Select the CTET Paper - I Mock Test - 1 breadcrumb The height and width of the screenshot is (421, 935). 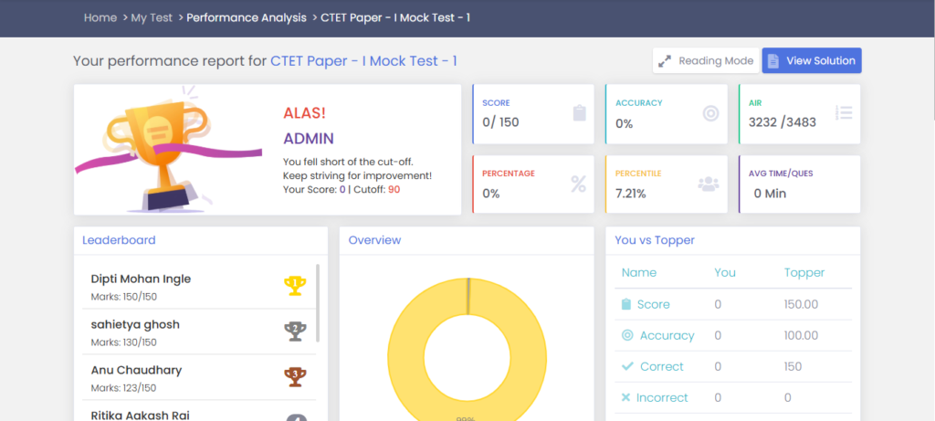[x=395, y=17]
